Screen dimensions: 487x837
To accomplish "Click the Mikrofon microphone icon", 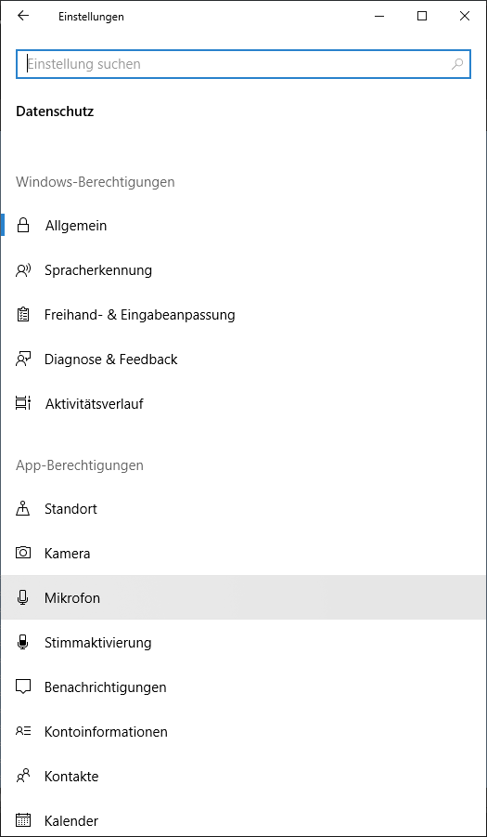I will (23, 598).
